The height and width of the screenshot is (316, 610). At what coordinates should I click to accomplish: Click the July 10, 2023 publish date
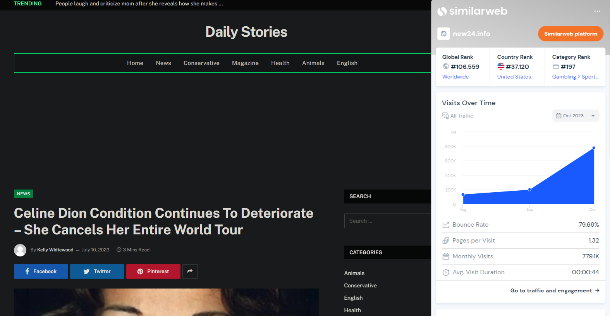click(x=96, y=250)
